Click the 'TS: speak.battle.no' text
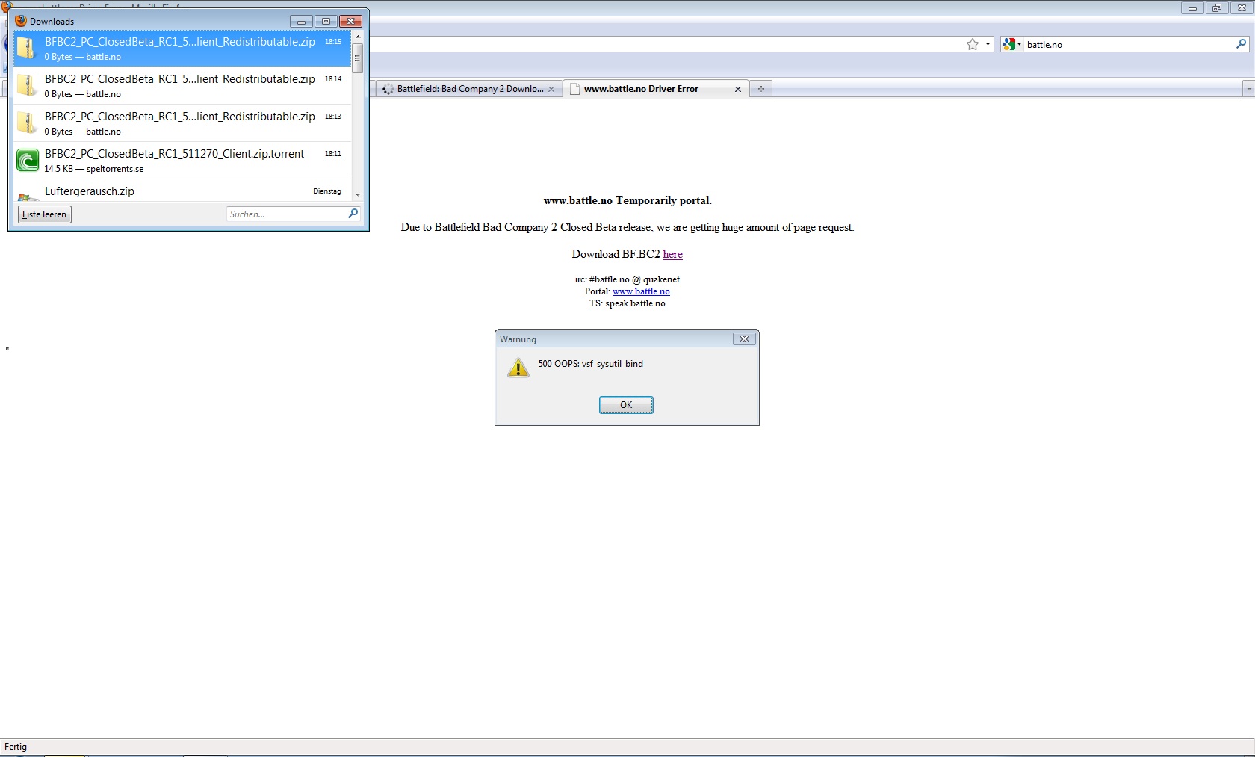 point(628,303)
